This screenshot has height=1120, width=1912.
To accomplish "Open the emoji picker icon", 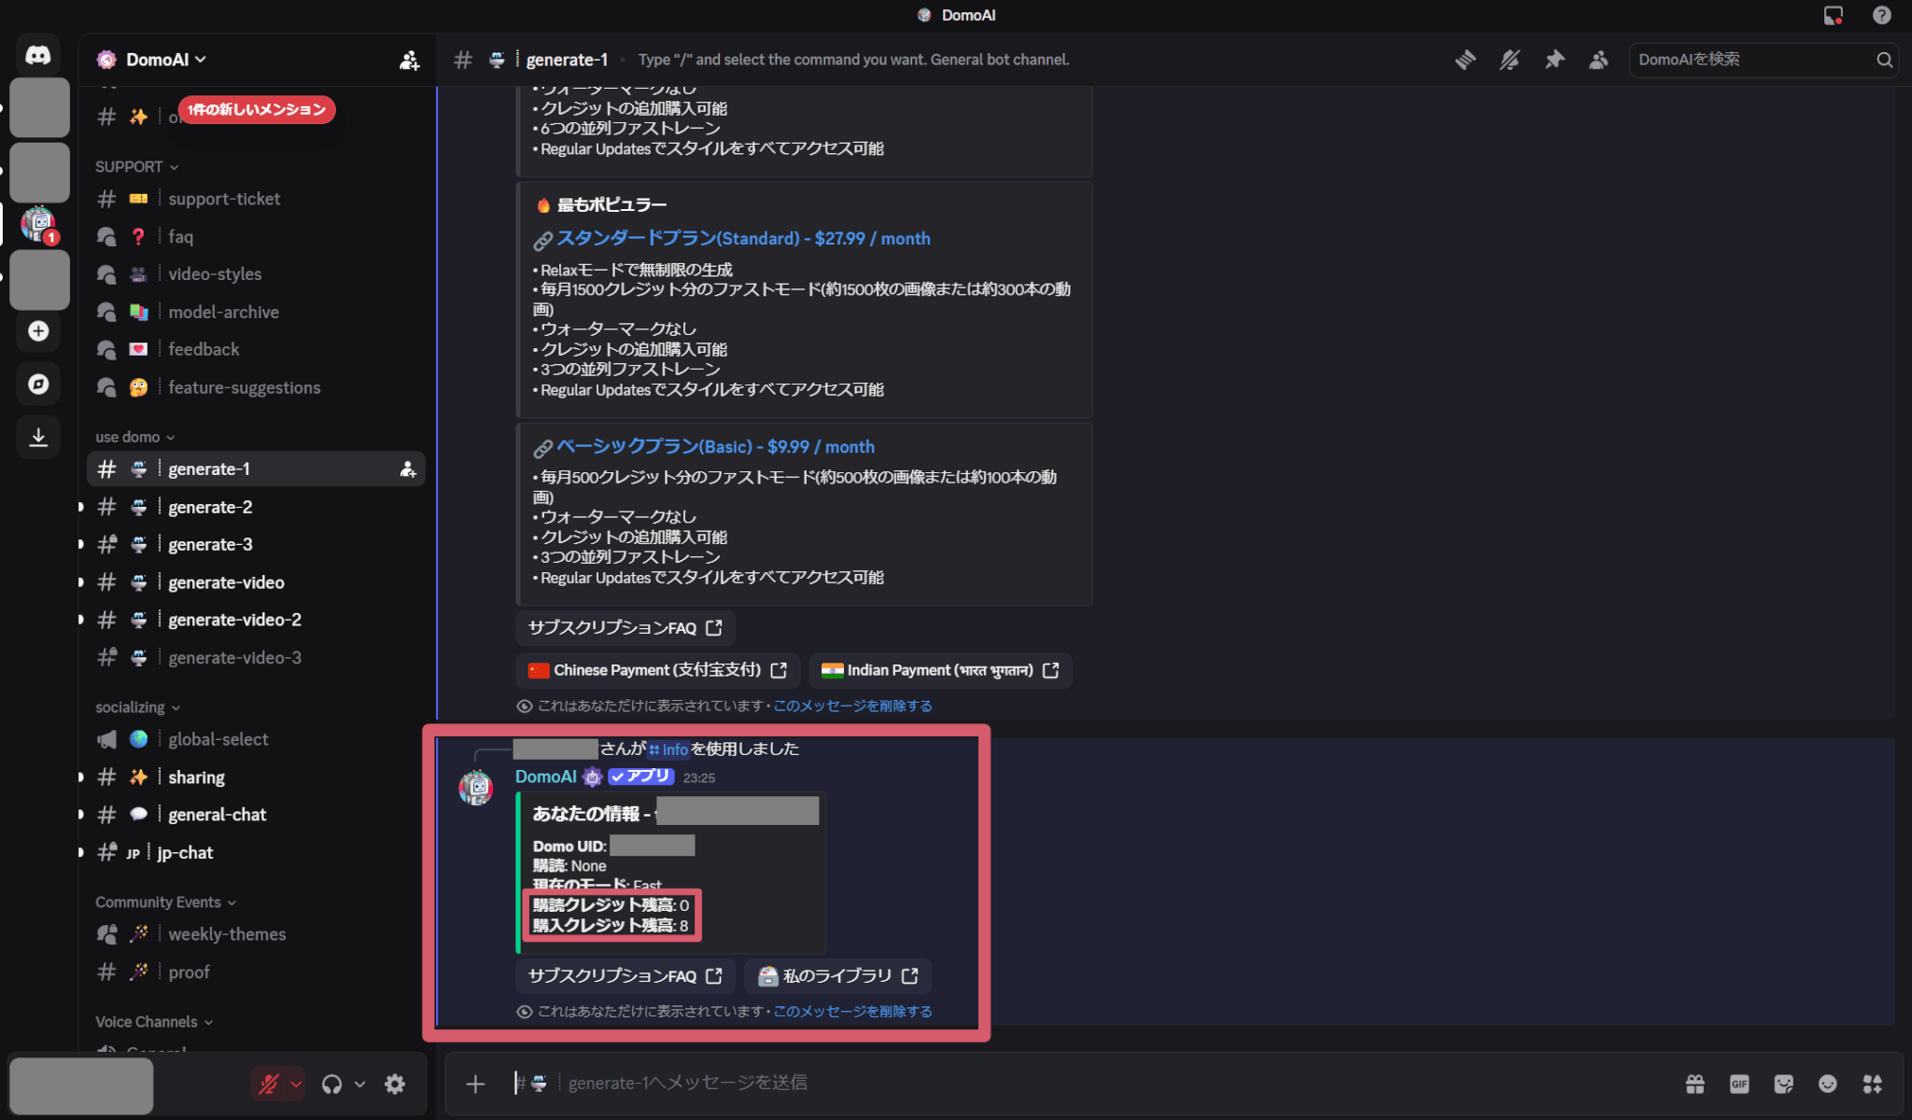I will (x=1828, y=1084).
